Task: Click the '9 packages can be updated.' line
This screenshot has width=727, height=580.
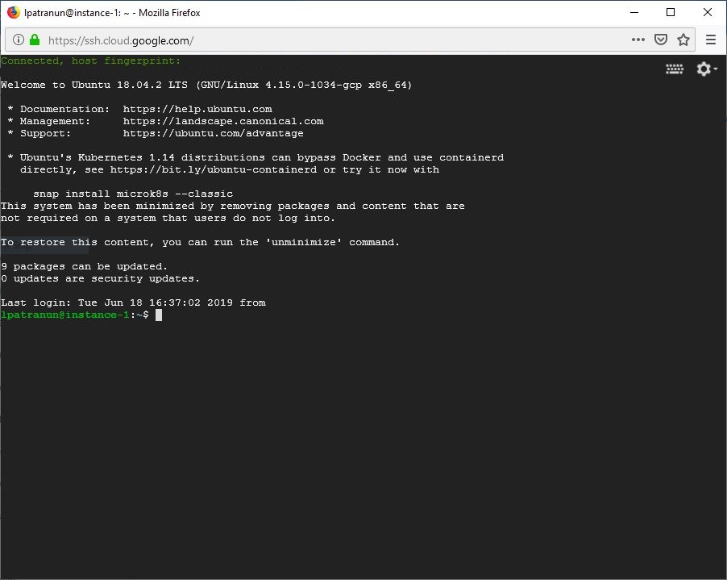Action: pos(84,266)
